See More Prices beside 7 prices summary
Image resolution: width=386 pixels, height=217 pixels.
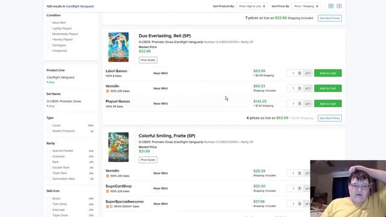330,18
